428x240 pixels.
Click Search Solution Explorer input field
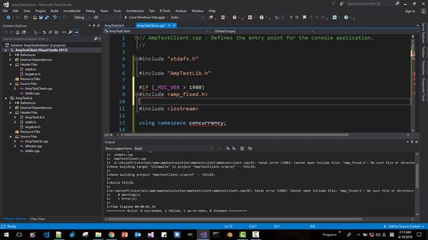[x=48, y=39]
